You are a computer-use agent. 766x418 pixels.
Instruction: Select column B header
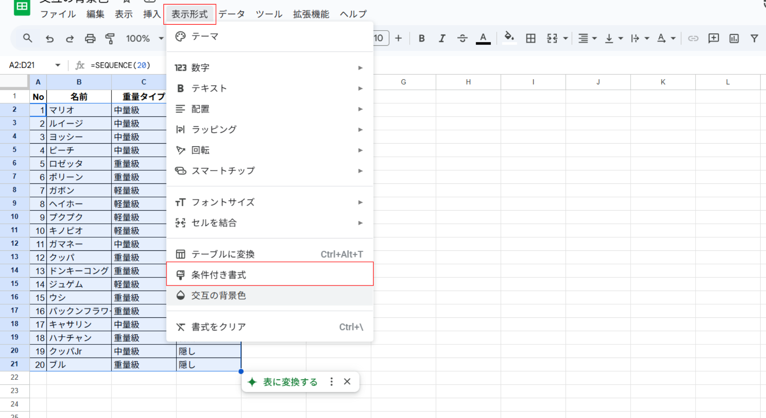click(79, 82)
